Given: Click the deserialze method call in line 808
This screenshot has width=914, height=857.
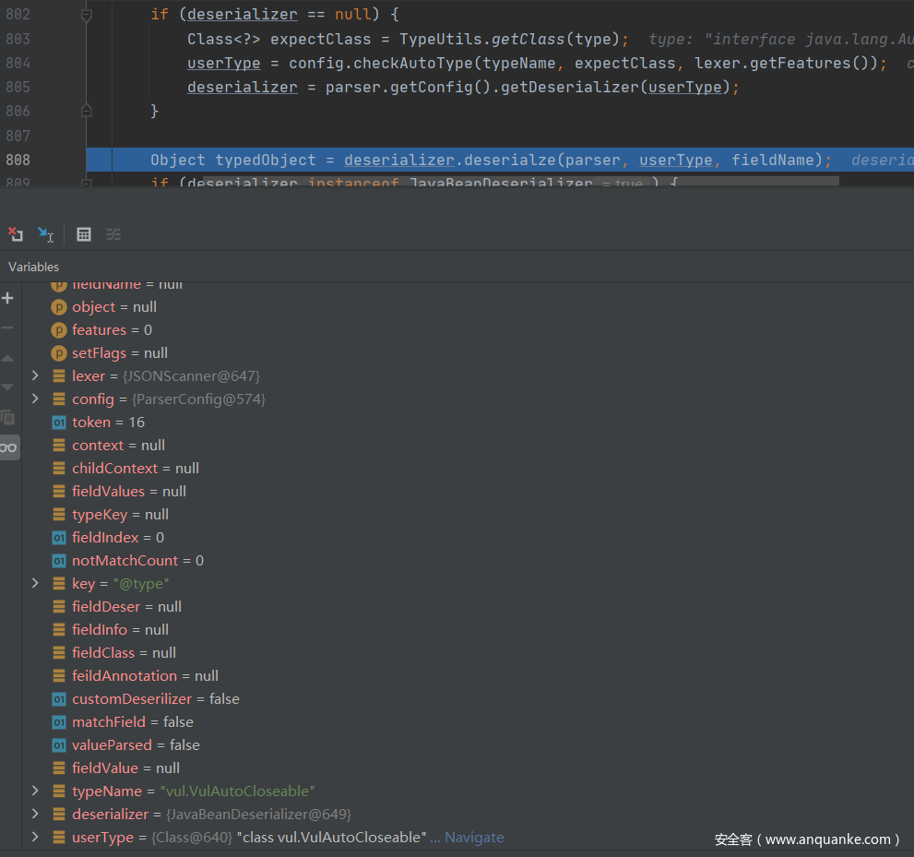Looking at the screenshot, I should pyautogui.click(x=510, y=161).
